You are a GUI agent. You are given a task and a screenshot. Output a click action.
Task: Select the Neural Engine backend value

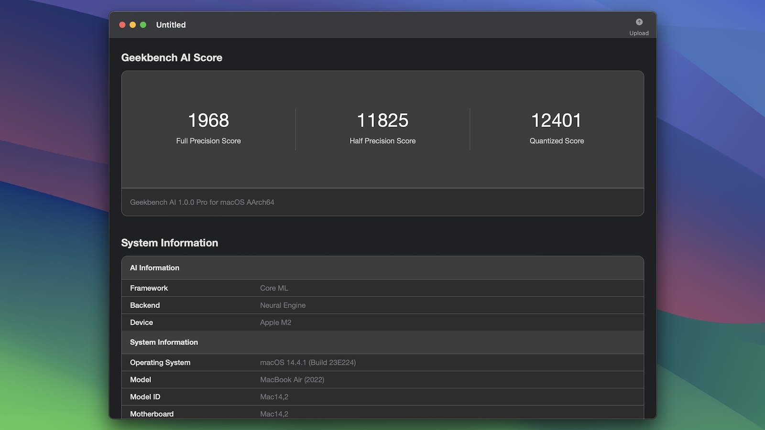(283, 305)
